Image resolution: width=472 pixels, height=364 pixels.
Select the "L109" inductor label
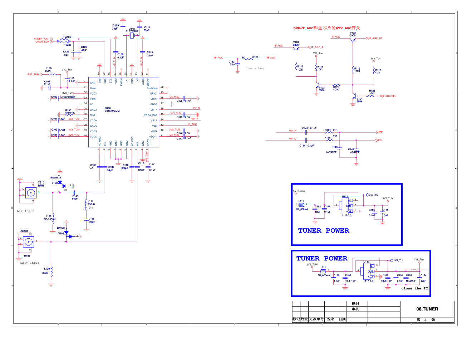tap(47, 269)
